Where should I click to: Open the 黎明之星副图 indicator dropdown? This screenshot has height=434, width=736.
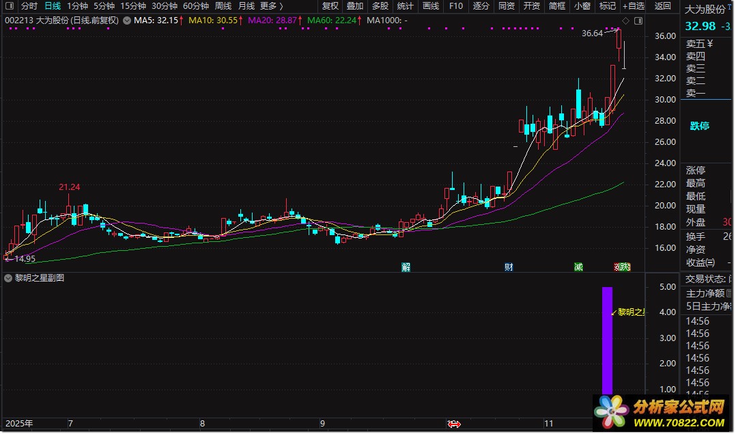tap(8, 278)
